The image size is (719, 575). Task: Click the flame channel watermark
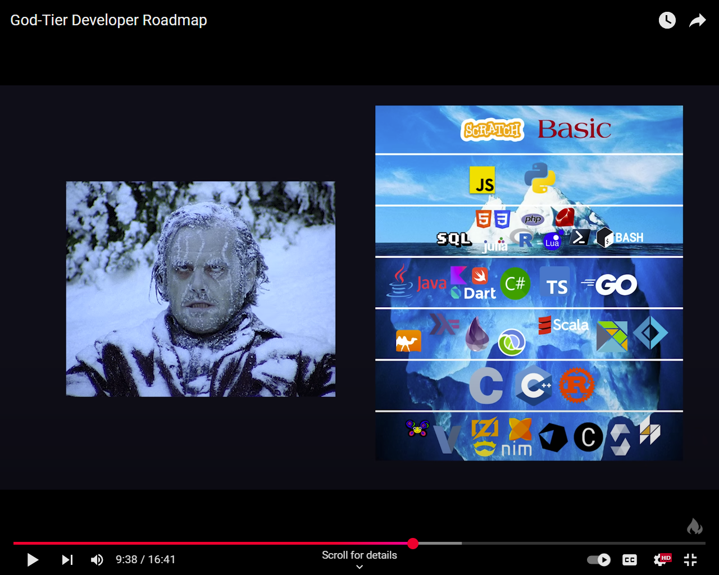click(695, 526)
